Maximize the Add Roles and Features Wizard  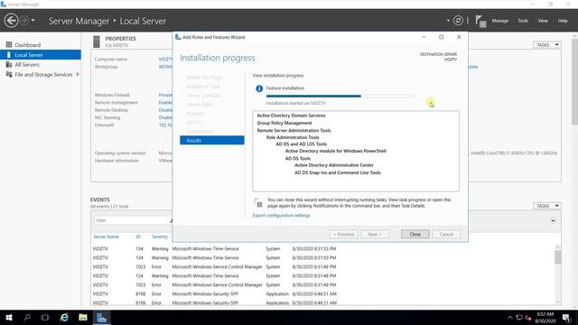tap(442, 37)
